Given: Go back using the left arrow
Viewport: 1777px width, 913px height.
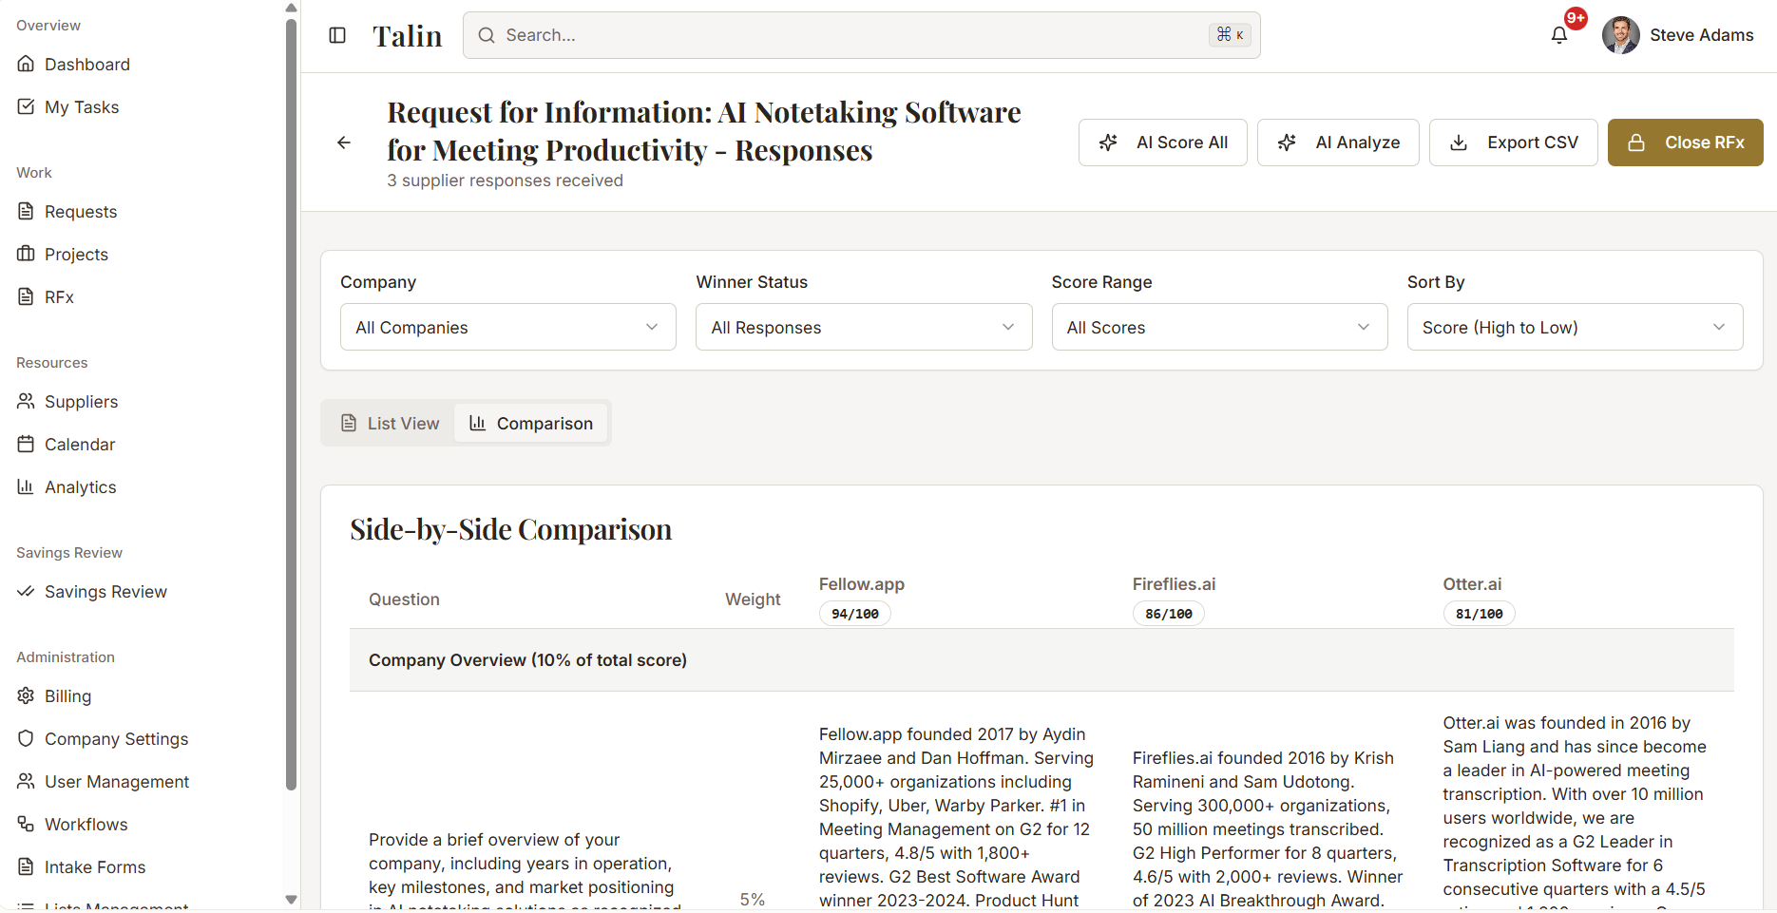Looking at the screenshot, I should tap(344, 143).
